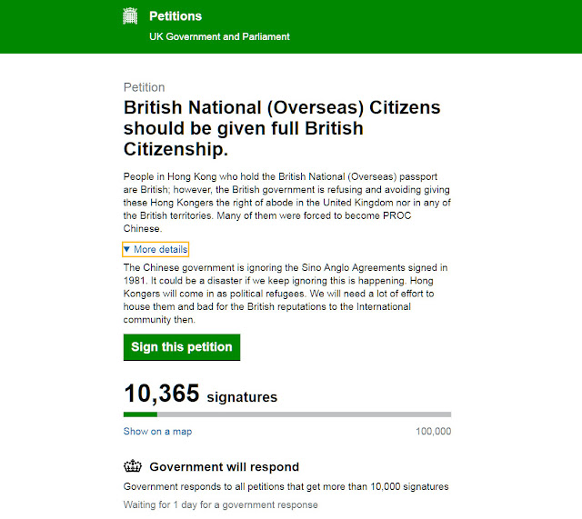Screen dimensions: 582x519
Task: Click the Parliament portcullis logo icon
Action: point(130,16)
